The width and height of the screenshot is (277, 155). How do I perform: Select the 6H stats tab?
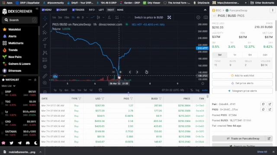[250, 55]
